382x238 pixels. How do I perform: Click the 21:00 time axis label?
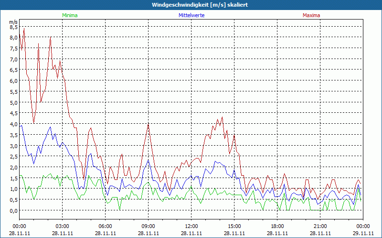click(320, 227)
